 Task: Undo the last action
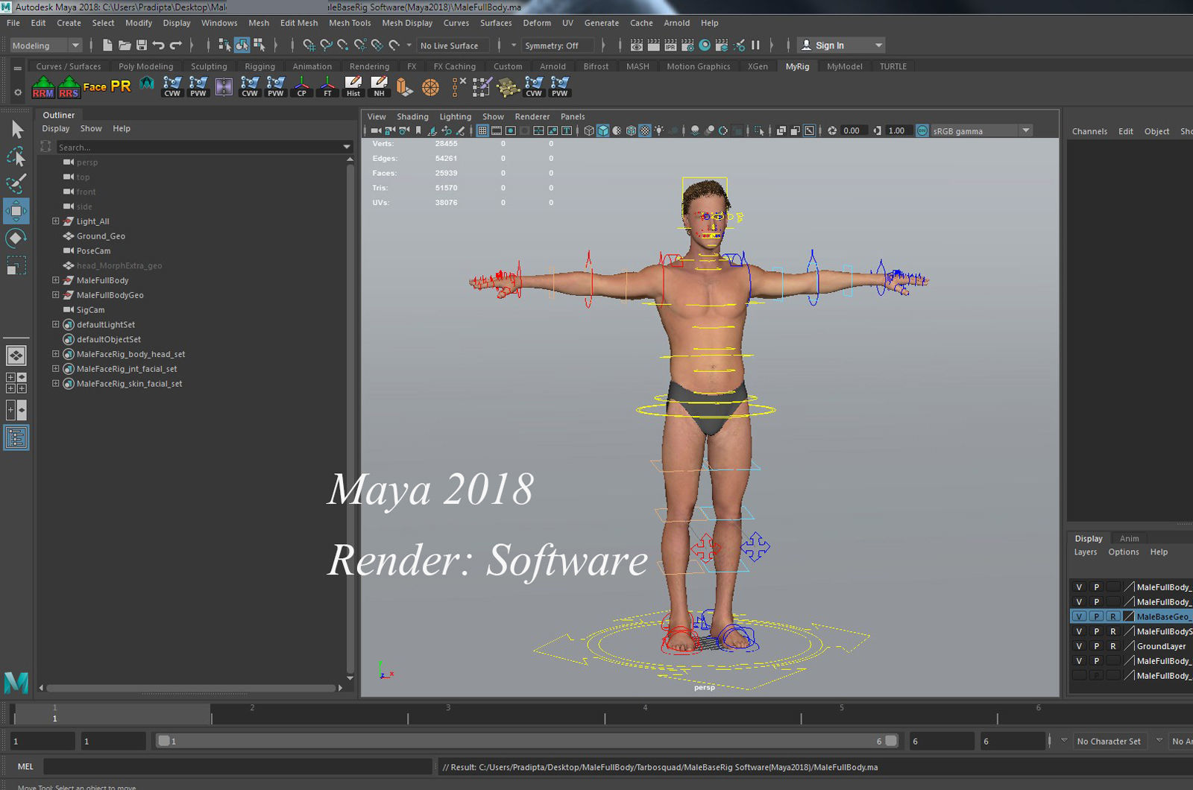(x=159, y=45)
